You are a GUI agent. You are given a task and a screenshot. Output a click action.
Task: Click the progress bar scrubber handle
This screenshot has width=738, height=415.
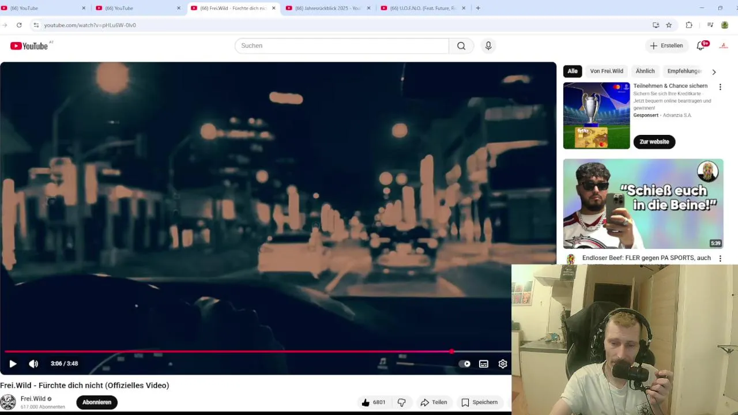451,351
